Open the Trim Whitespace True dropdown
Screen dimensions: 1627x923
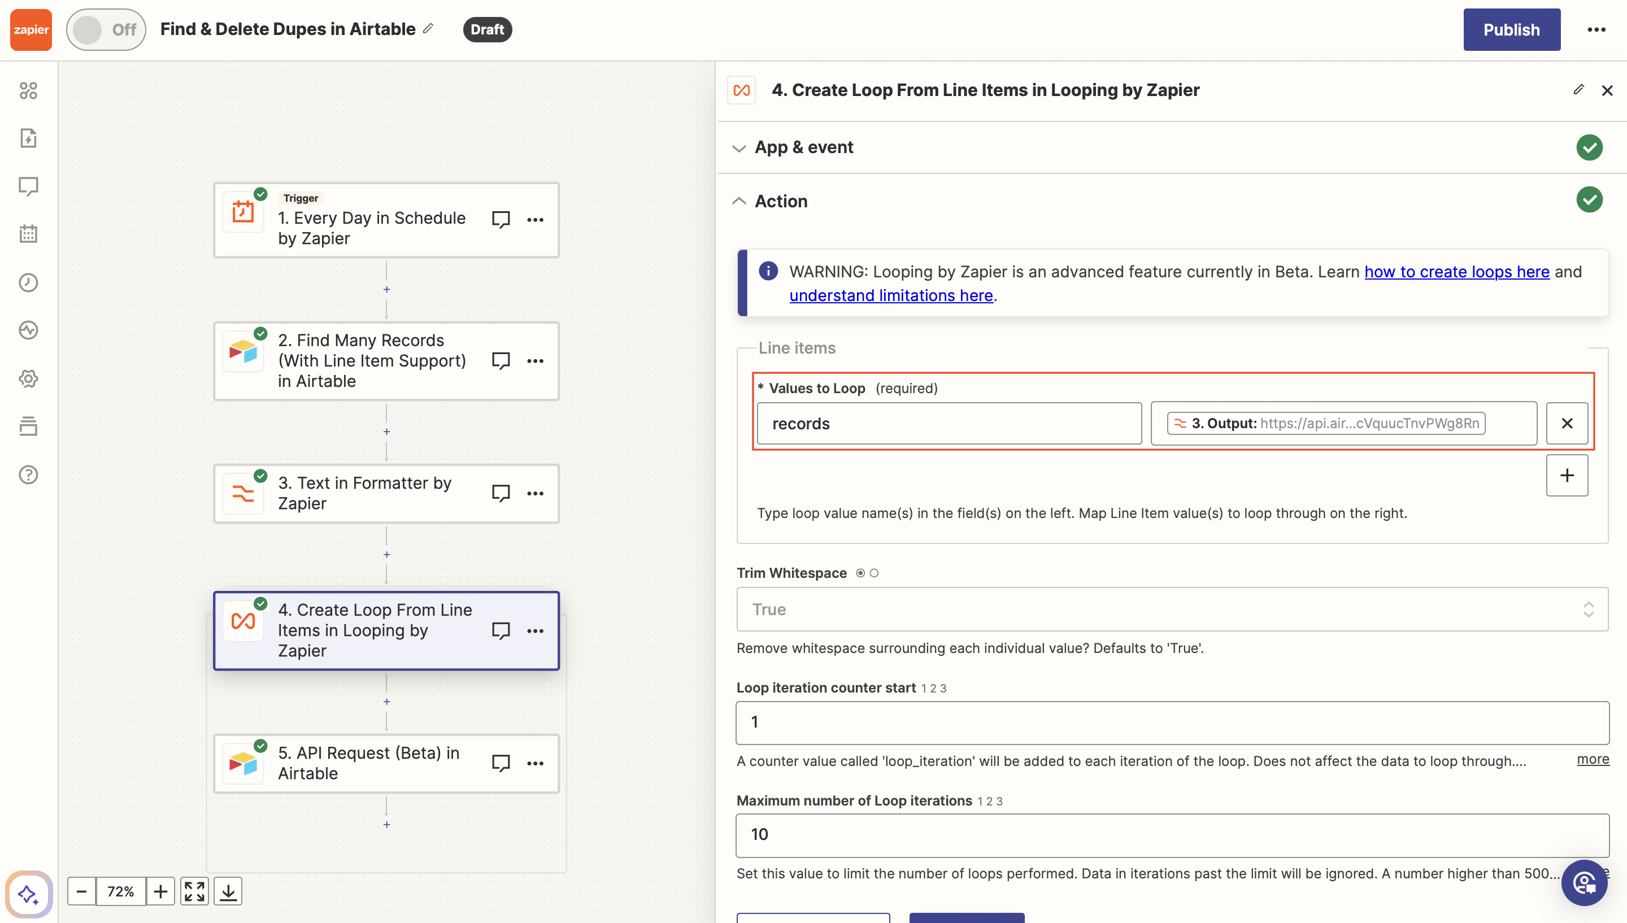click(1171, 609)
